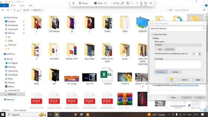208x117 pixels.
Task: Click the taskbar Search box
Action: coord(27,114)
